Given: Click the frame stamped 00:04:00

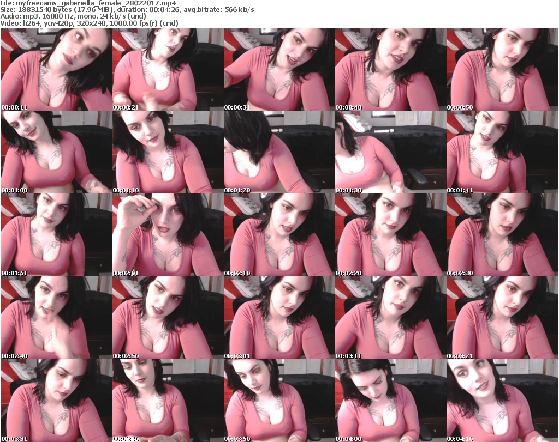Looking at the screenshot, I should [390, 400].
